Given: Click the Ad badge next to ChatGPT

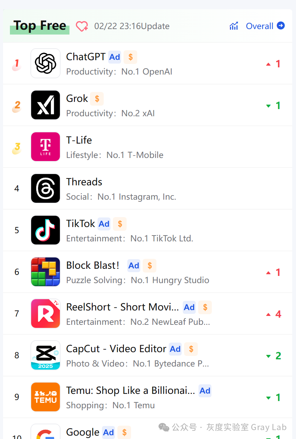Looking at the screenshot, I should (x=115, y=57).
